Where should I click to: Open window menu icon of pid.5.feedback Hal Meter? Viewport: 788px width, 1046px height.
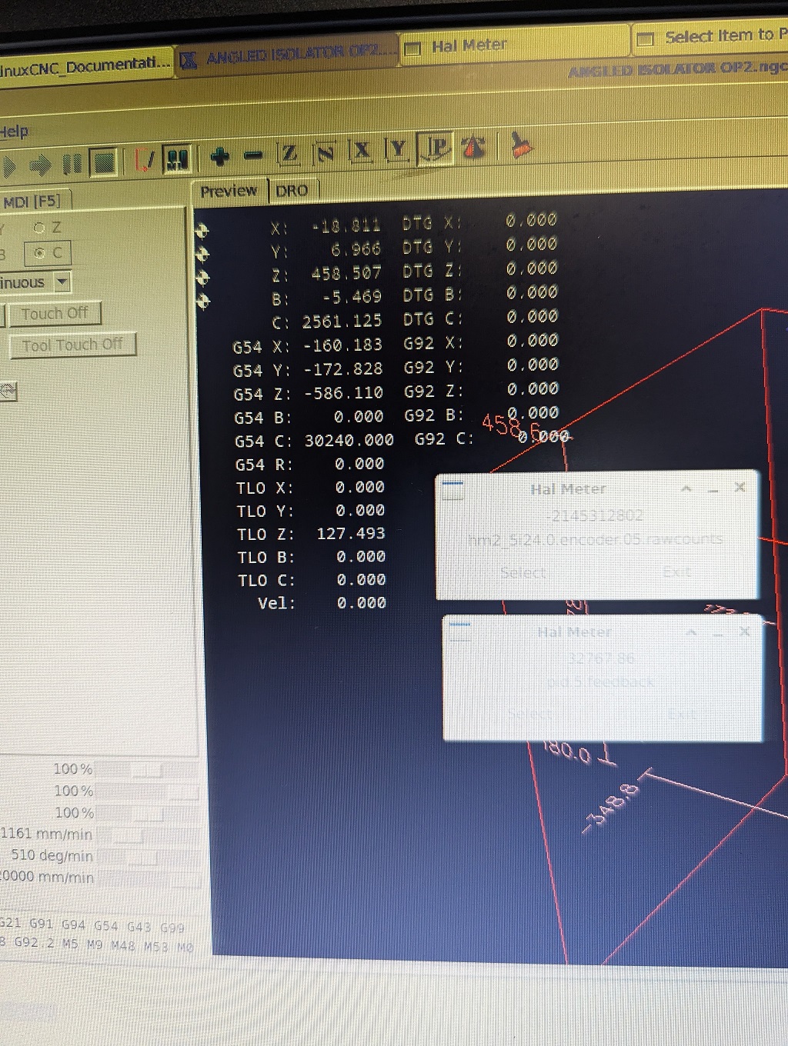[459, 631]
